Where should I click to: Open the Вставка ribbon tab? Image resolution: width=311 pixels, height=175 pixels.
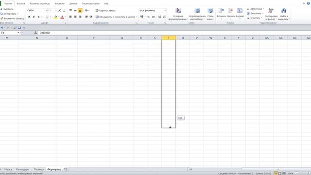(21, 3)
